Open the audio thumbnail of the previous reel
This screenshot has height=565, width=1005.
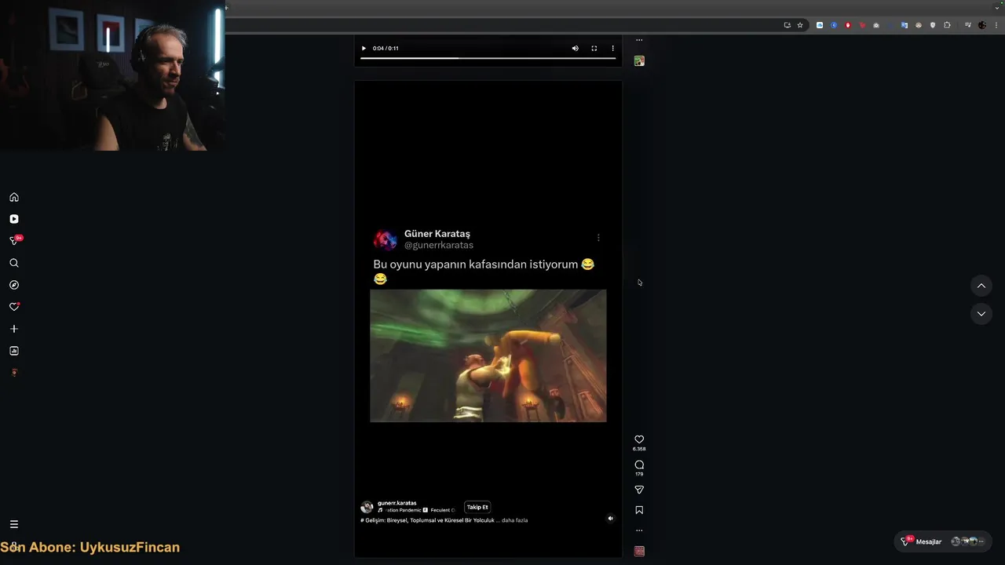coord(639,61)
